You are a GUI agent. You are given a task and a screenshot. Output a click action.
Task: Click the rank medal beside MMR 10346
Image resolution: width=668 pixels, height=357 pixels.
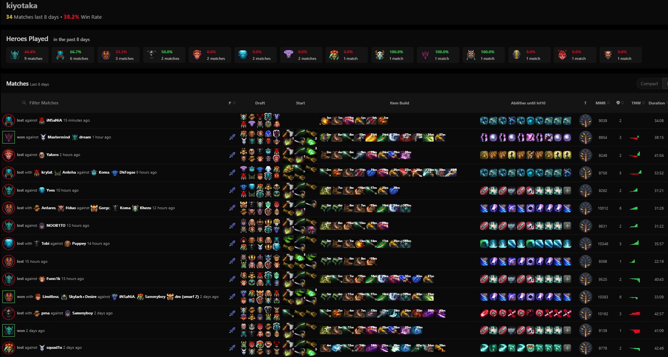(x=585, y=244)
